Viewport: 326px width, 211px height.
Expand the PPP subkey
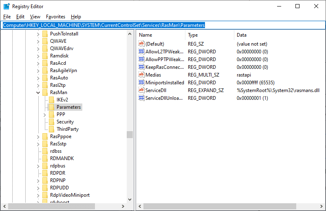[x=45, y=115]
